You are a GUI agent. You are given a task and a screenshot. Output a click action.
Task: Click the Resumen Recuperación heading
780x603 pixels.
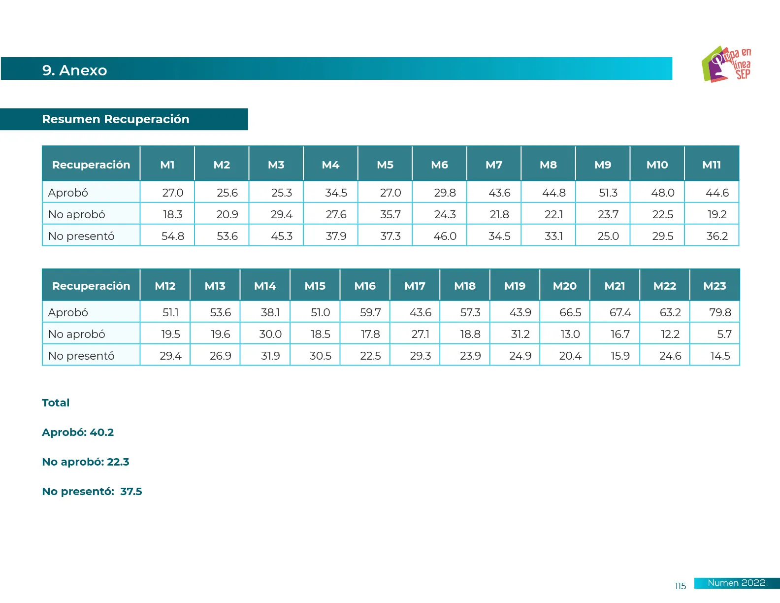[116, 119]
